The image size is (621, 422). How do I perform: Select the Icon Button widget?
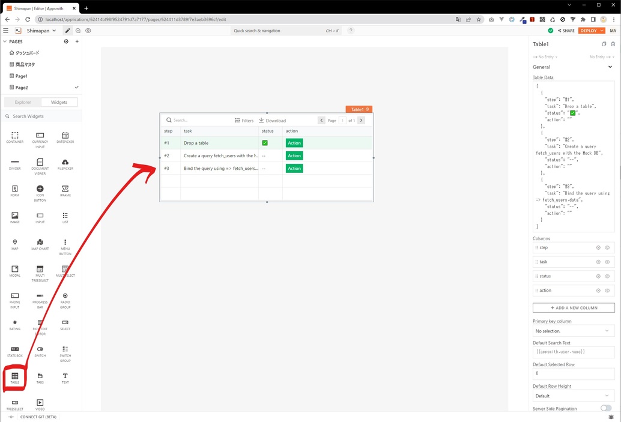[x=40, y=193]
